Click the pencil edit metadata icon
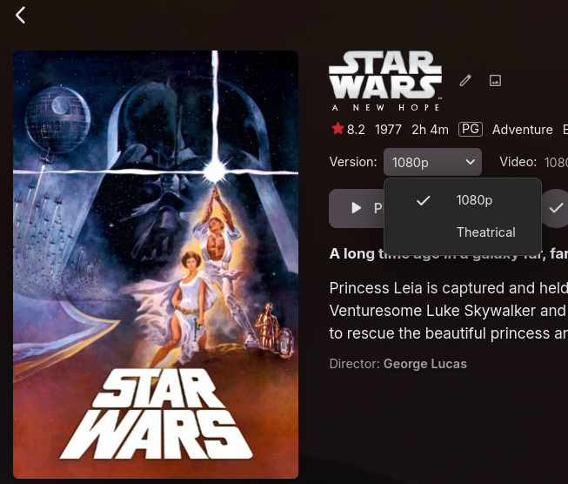Screen dimensions: 568x484 tap(465, 81)
